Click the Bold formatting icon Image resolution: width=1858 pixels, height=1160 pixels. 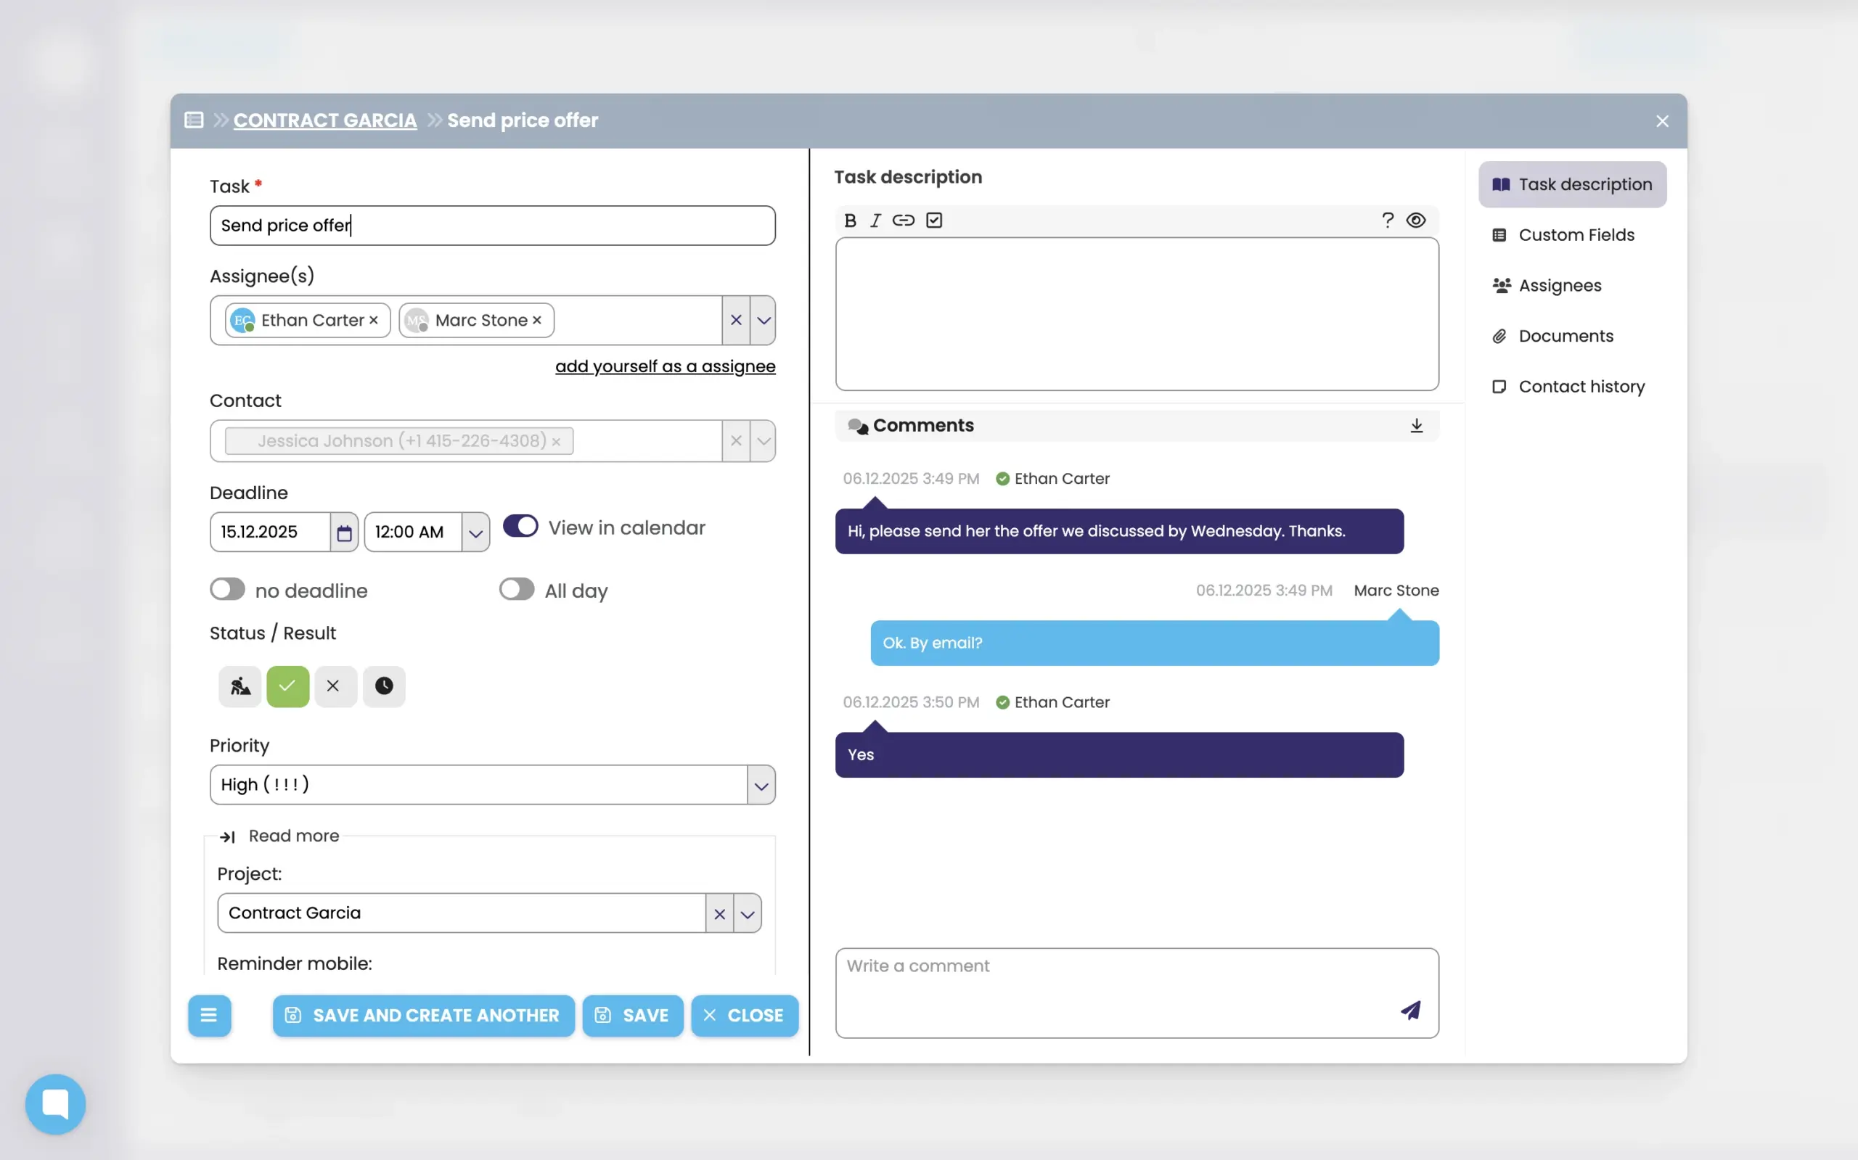click(x=850, y=221)
